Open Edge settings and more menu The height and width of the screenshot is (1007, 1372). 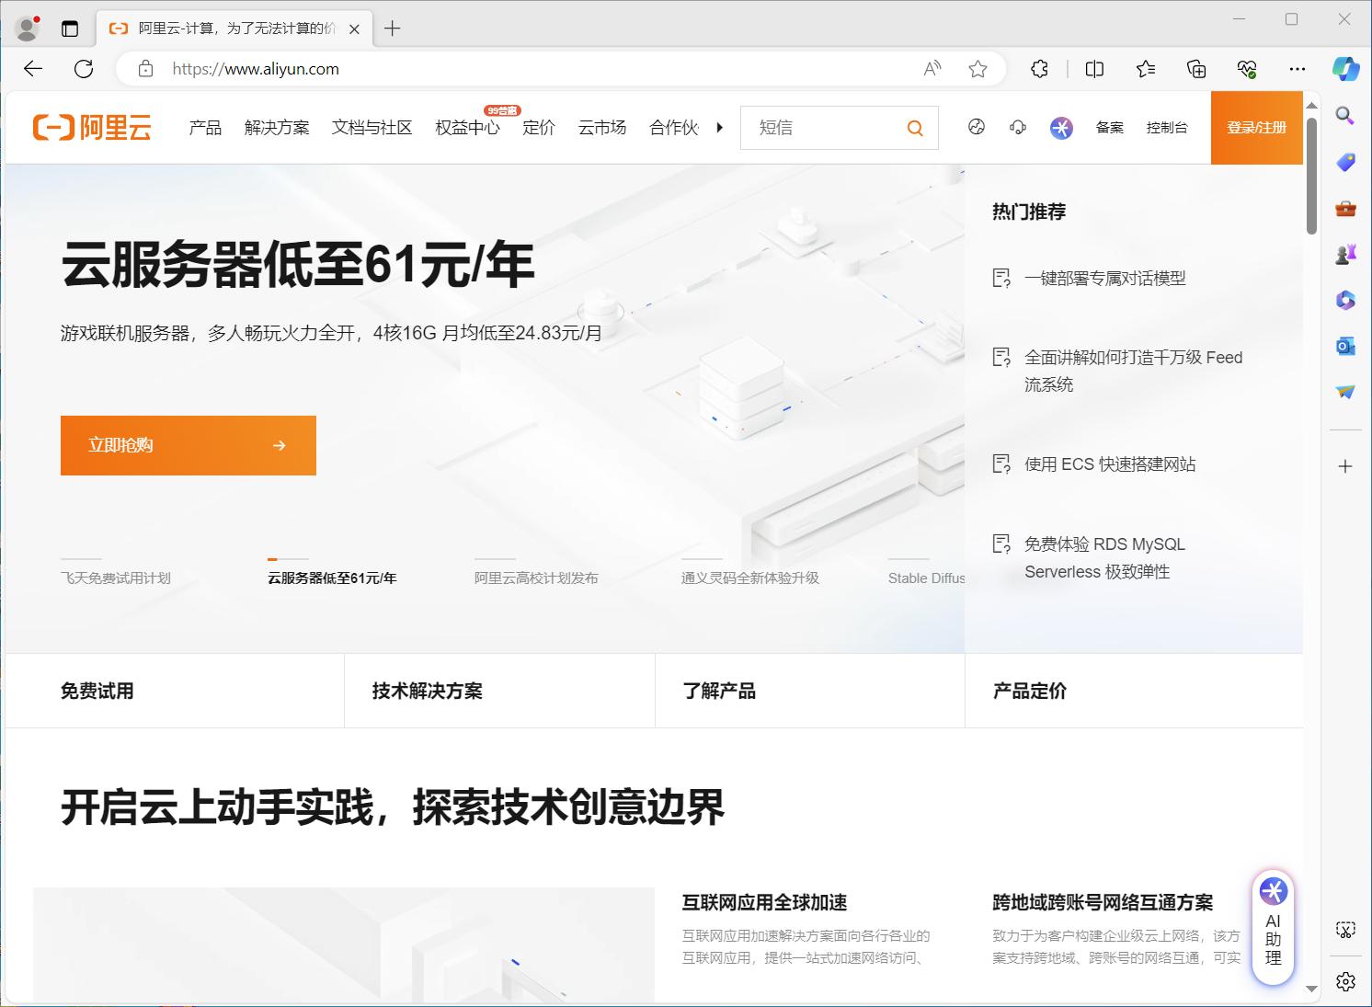(x=1298, y=69)
